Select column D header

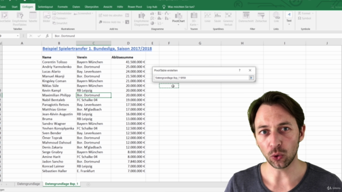click(128, 43)
